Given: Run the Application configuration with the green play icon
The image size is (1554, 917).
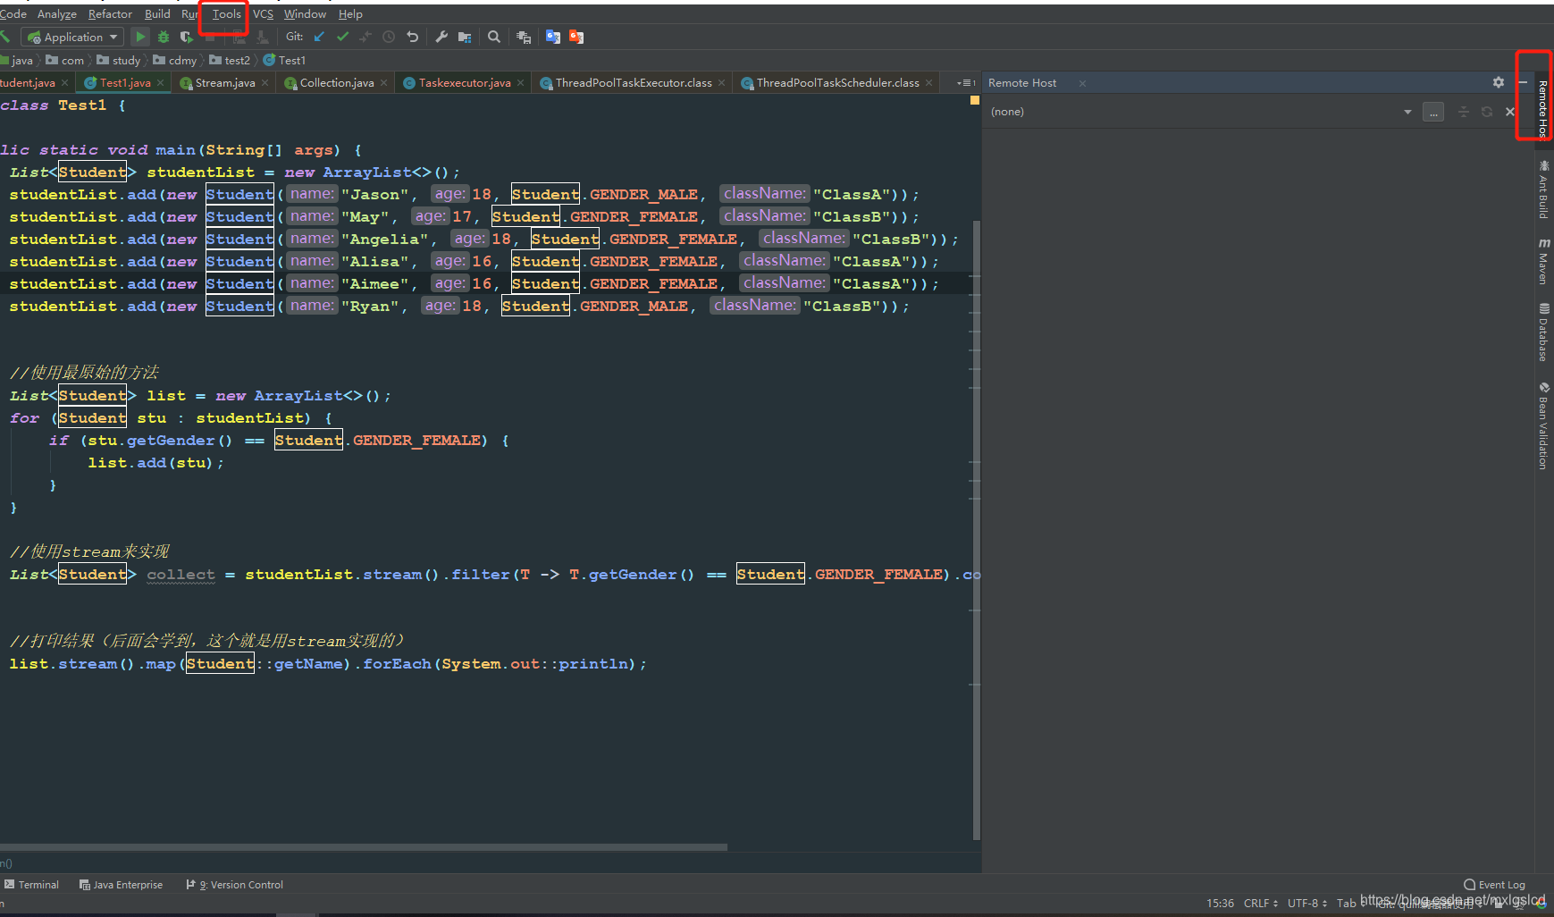Looking at the screenshot, I should 140,37.
